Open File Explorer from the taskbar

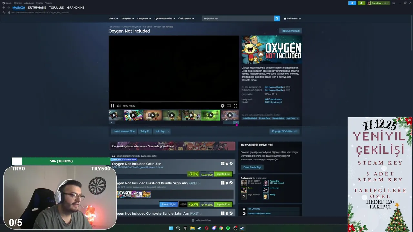(x=192, y=228)
